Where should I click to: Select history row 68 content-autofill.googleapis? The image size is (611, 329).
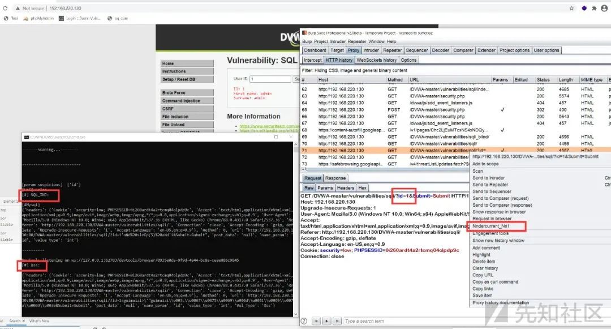pyautogui.click(x=456, y=130)
